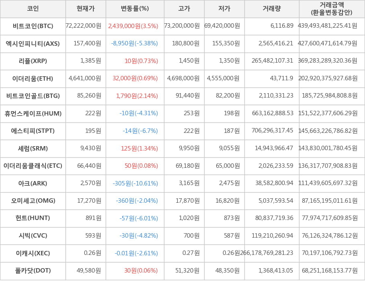
Task: Click DOT change 30원(0.06%)
Action: [141, 271]
